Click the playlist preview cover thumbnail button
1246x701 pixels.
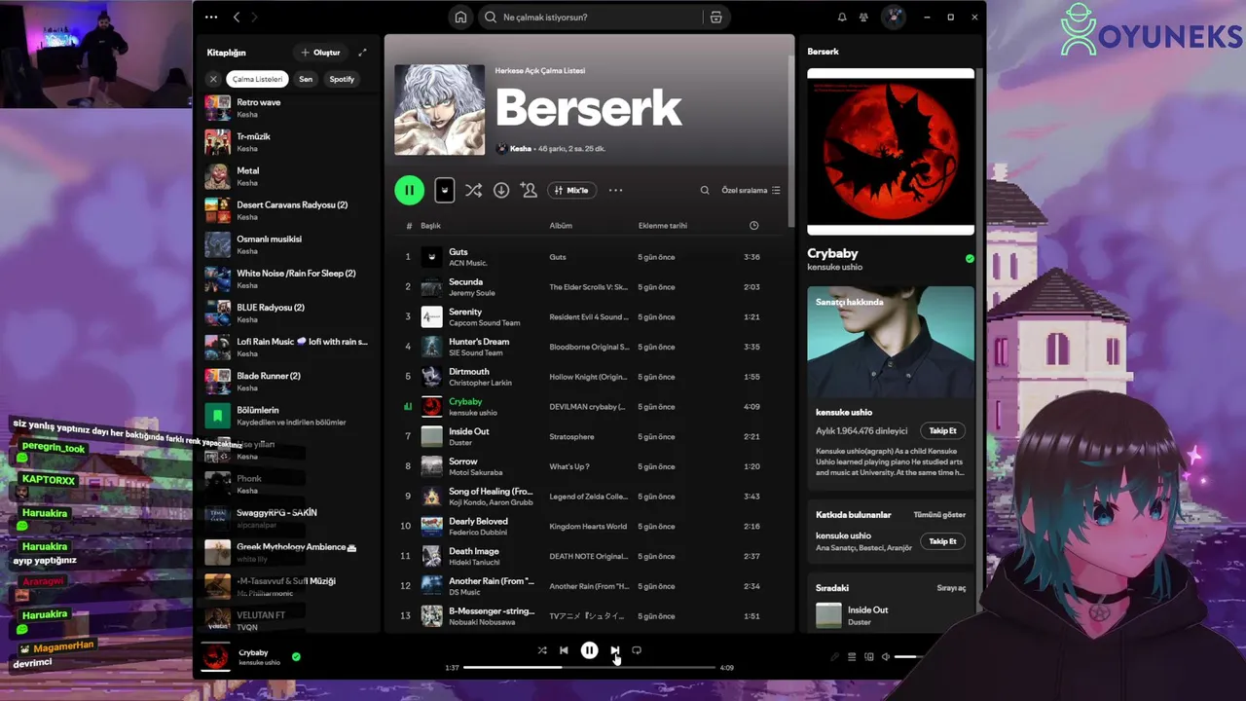(x=444, y=190)
